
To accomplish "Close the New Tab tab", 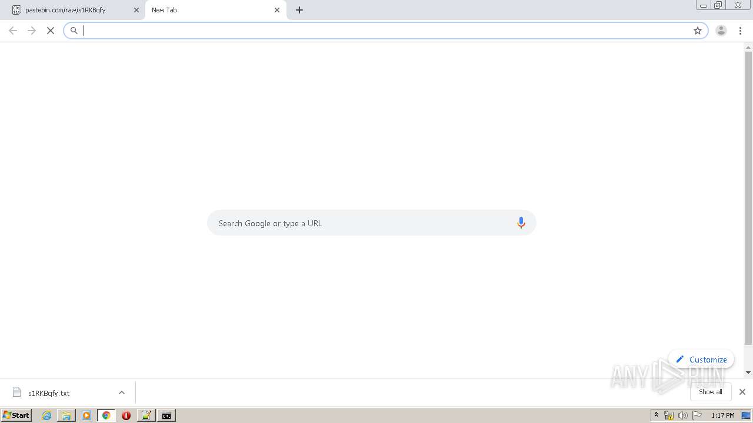I will (x=277, y=10).
